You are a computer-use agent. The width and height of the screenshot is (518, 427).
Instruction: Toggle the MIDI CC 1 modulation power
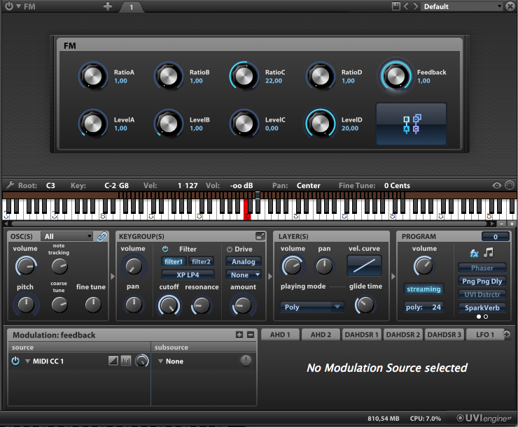pos(15,361)
